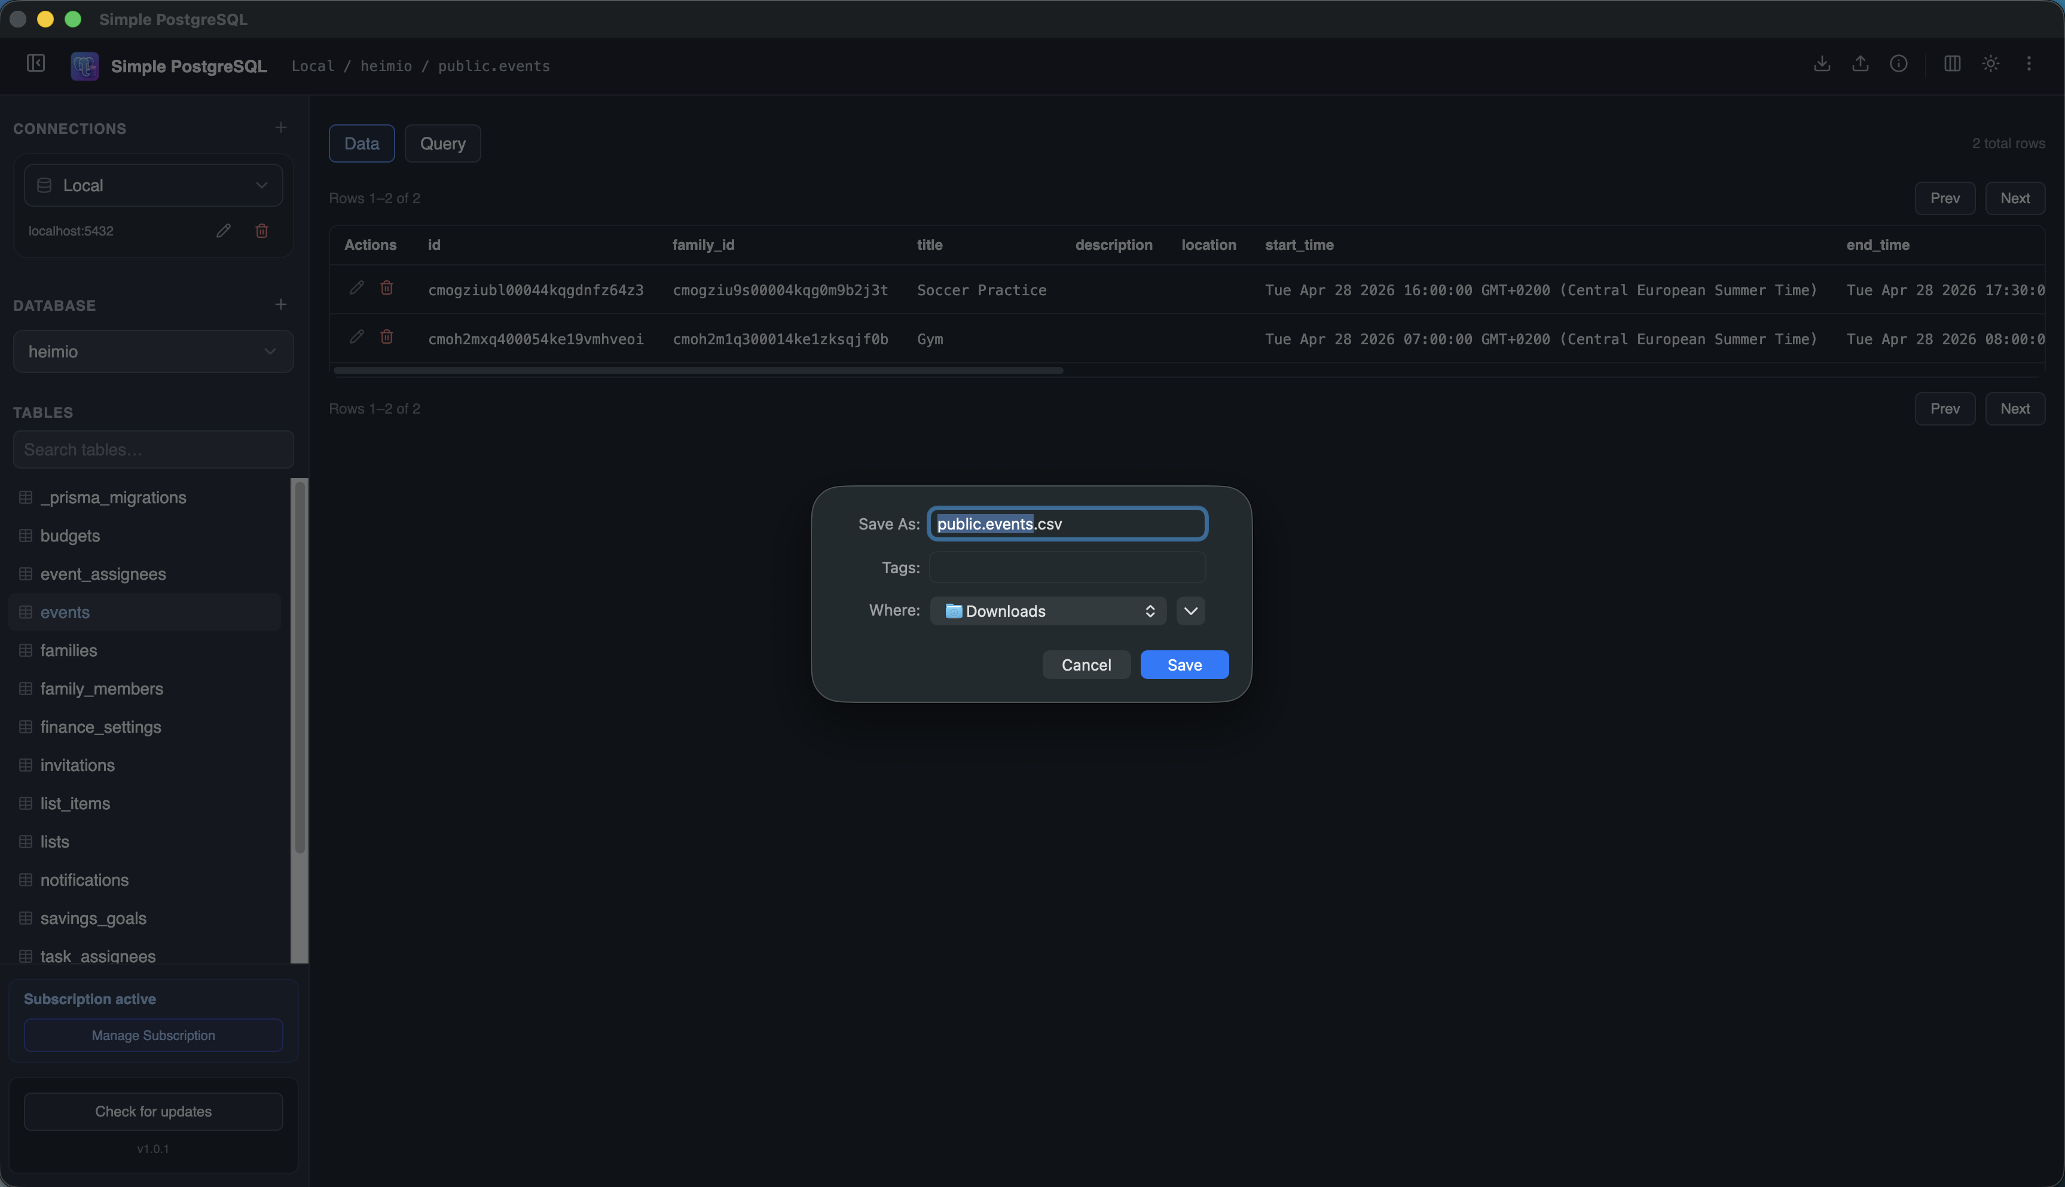Screen dimensions: 2065x1187
Task: Click the Gym title cell
Action: pos(930,339)
